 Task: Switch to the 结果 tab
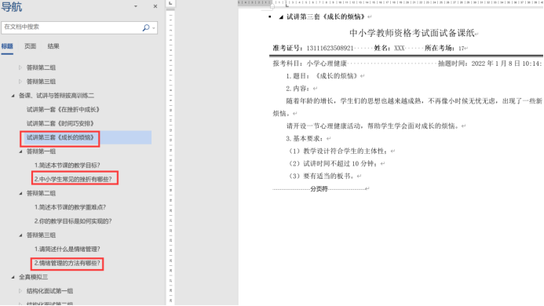point(53,46)
